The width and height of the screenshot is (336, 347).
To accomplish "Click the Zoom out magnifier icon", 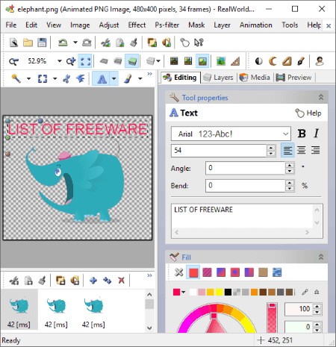I will coord(14,61).
